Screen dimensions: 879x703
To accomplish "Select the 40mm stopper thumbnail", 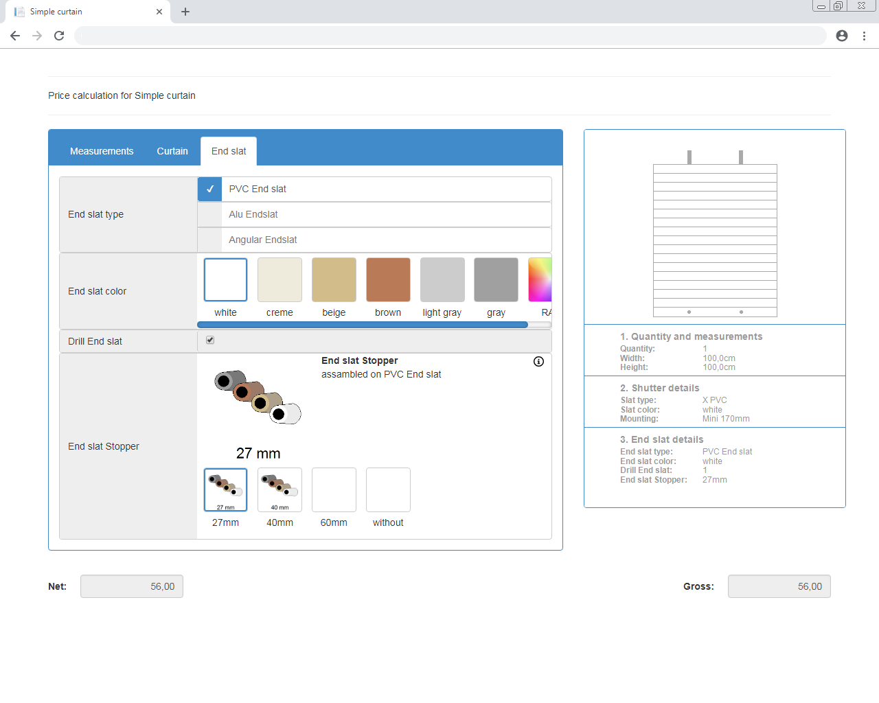I will (279, 489).
